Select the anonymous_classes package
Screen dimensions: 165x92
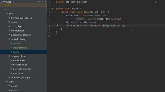(21, 18)
